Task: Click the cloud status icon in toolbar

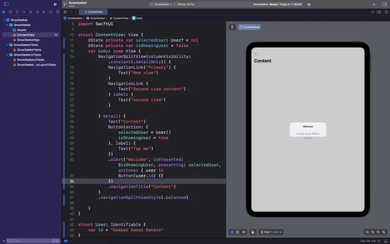Action: [x=309, y=4]
